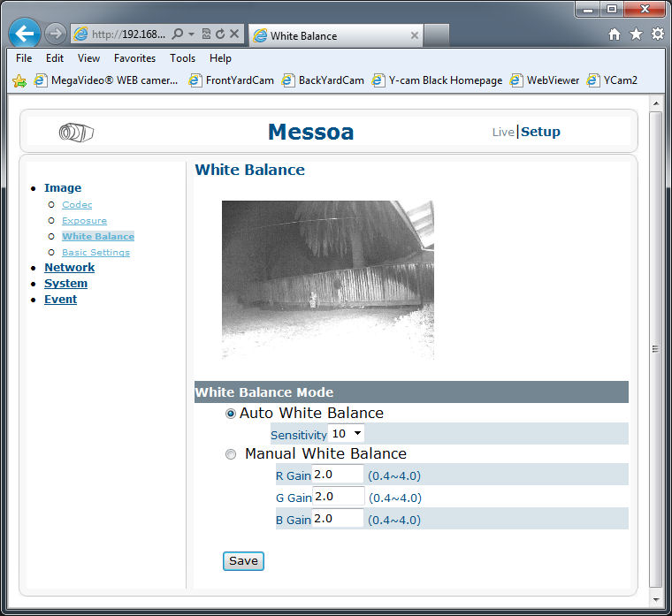Click the refresh icon in address bar
The height and width of the screenshot is (616, 672).
coord(219,34)
